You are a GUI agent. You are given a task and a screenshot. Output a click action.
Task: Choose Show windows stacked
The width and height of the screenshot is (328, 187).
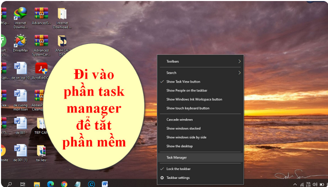coord(200,128)
